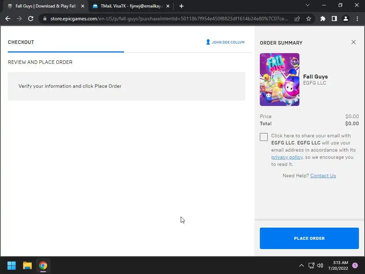This screenshot has height=274, width=365.
Task: Click the Place Order button
Action: point(309,238)
